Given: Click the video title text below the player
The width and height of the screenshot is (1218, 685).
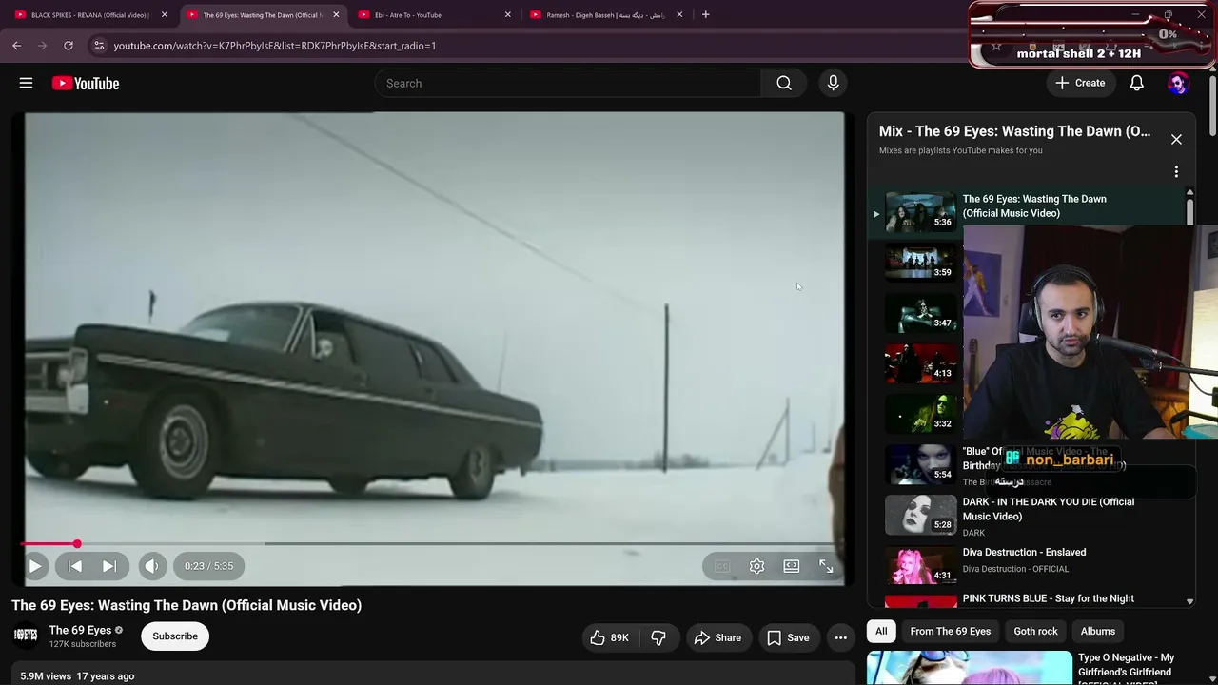Looking at the screenshot, I should pyautogui.click(x=187, y=605).
